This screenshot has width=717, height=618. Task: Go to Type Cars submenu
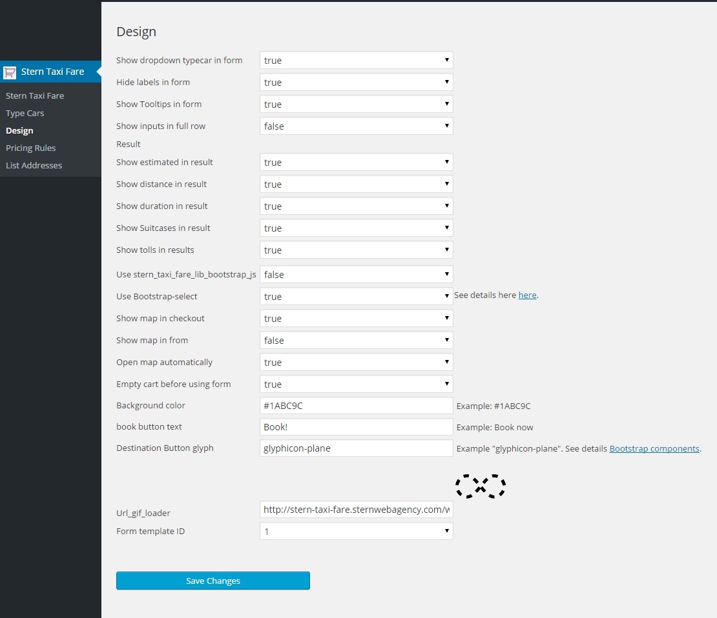click(x=25, y=114)
